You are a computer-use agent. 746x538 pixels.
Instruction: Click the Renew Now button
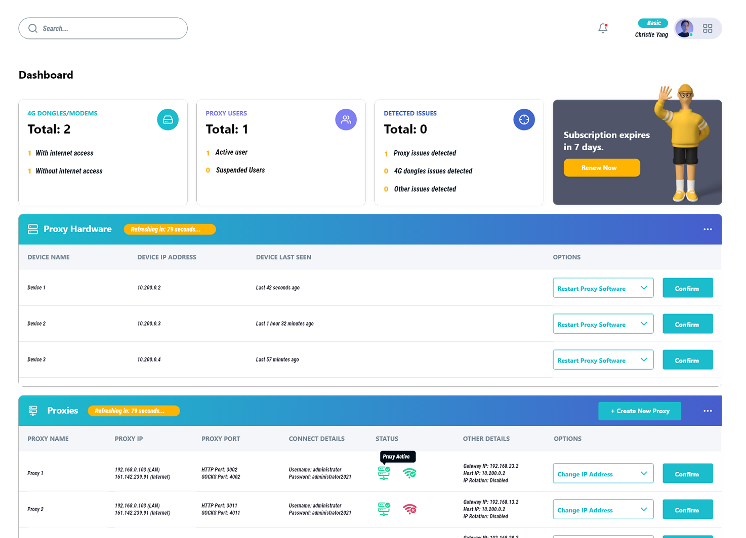click(602, 168)
